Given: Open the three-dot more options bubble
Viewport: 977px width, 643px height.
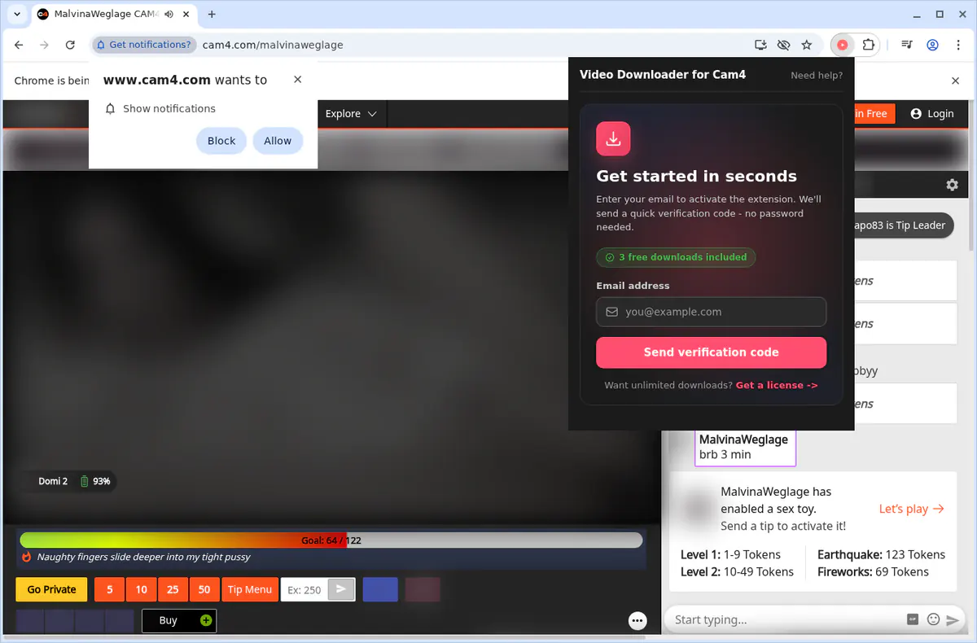Looking at the screenshot, I should click(637, 620).
